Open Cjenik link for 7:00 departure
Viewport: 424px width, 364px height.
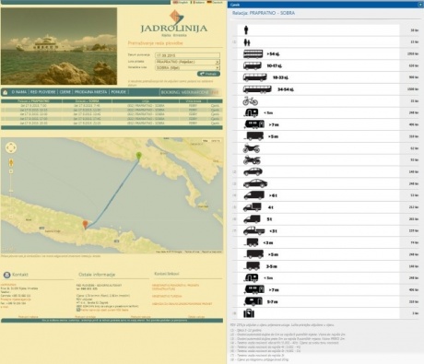point(215,106)
